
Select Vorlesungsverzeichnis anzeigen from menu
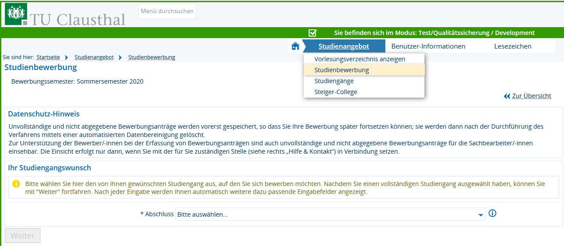tap(359, 59)
